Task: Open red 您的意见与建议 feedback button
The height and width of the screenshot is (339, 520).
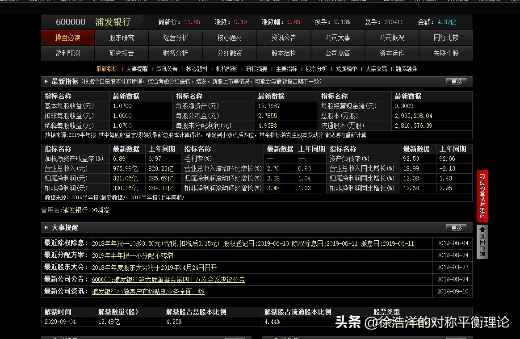Action: coord(482,196)
